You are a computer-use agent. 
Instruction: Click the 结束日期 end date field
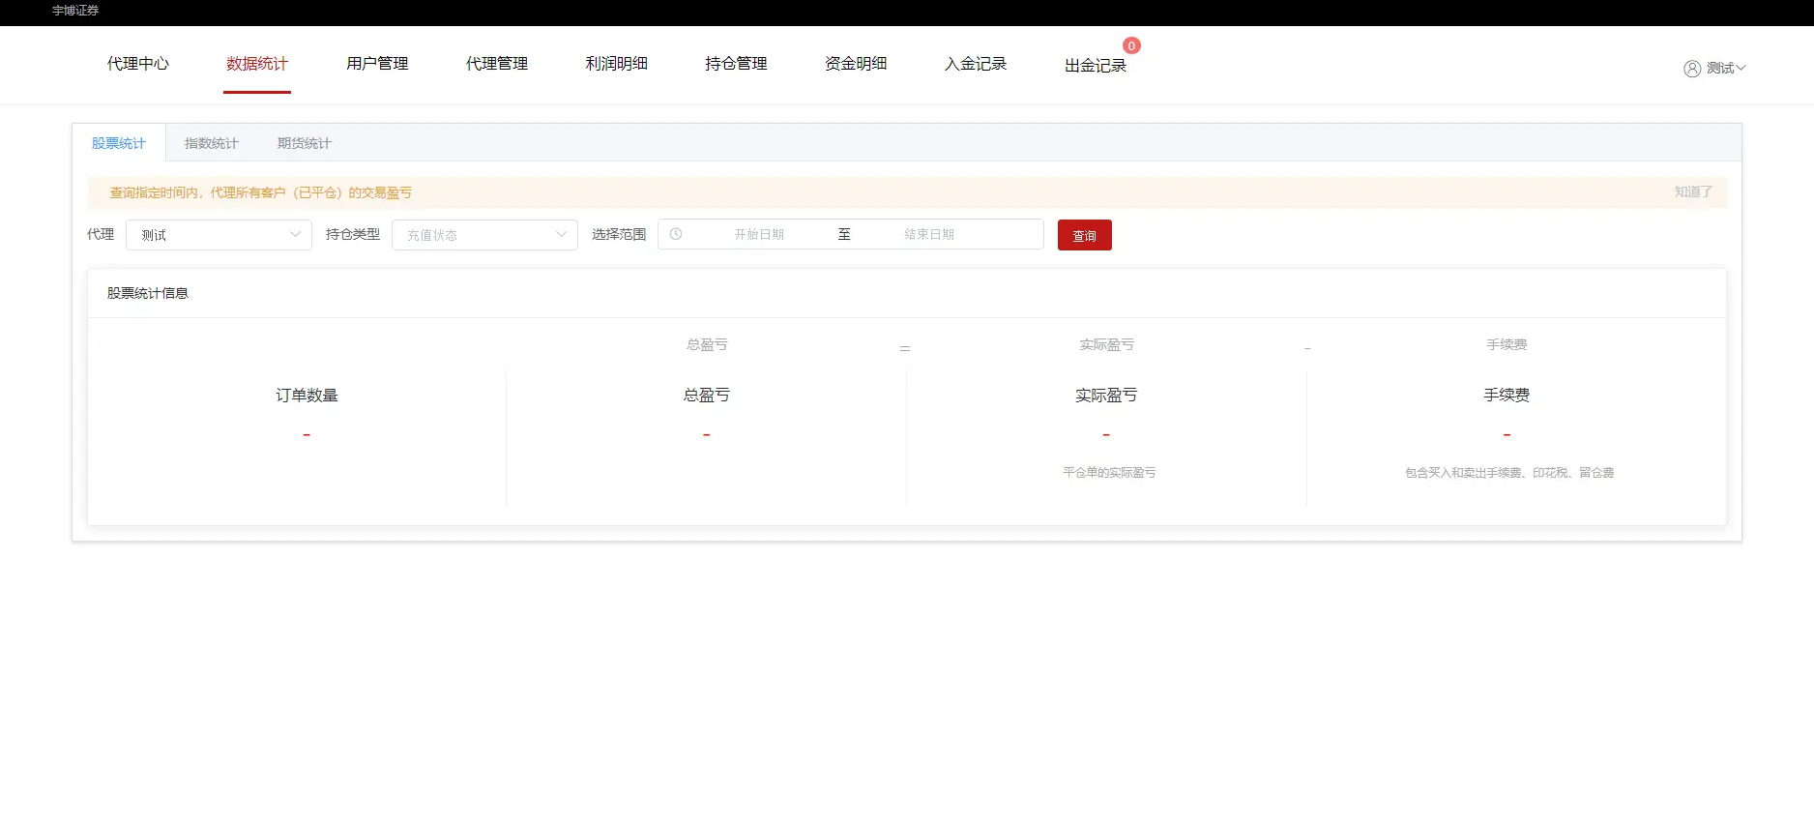[929, 234]
